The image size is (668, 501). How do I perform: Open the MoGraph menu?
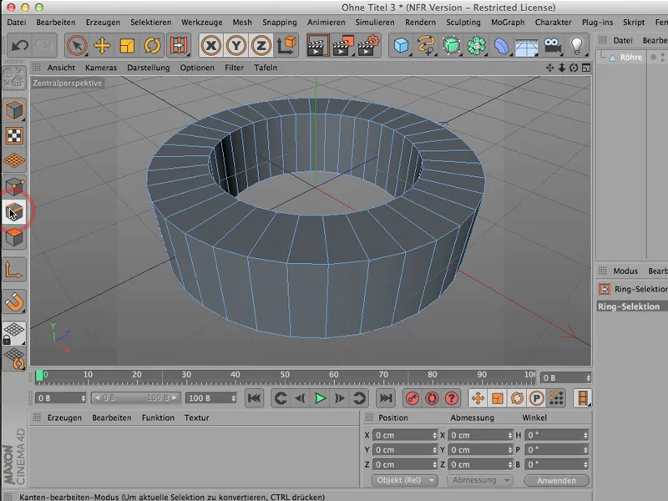[508, 23]
